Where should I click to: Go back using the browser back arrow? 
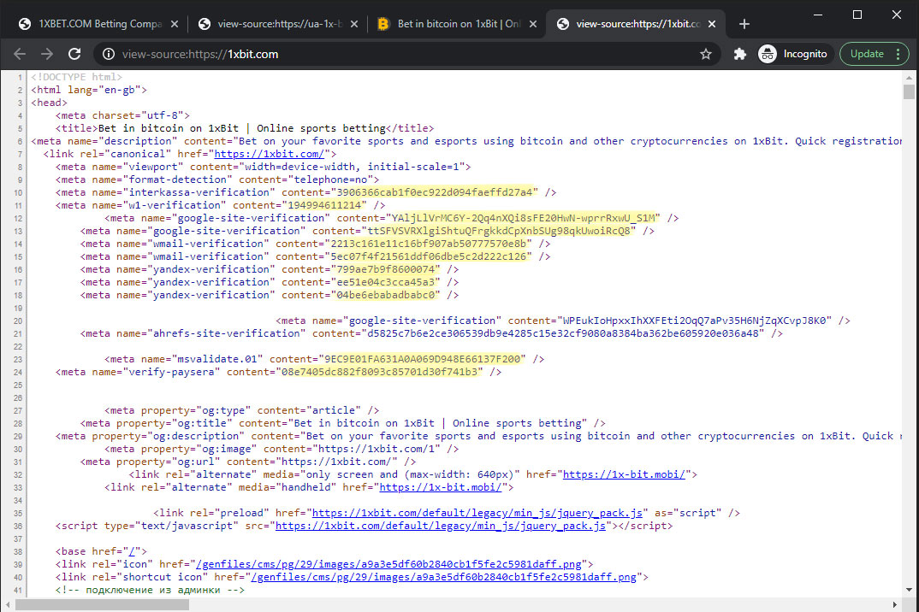20,54
